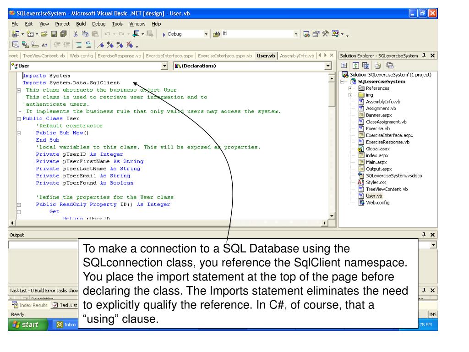This screenshot has height=352, width=469.
Task: Open the Project menu
Action: click(x=62, y=24)
